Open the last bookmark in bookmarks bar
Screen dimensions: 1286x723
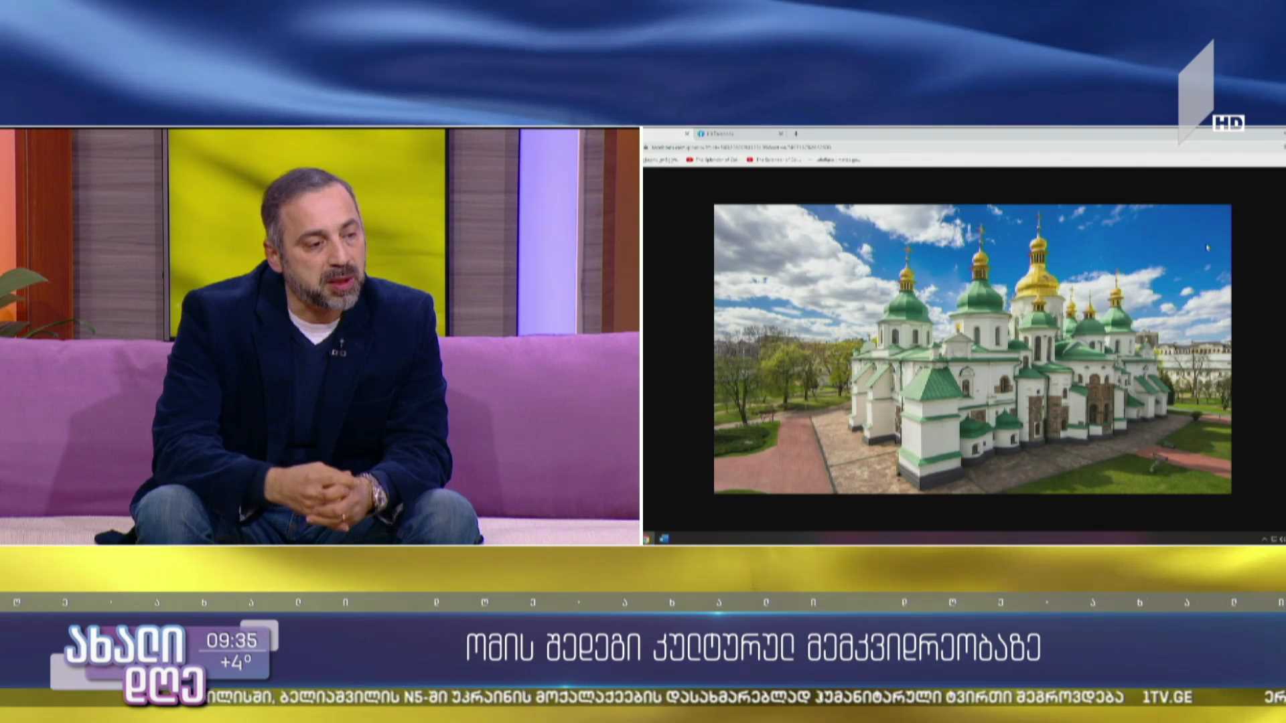[835, 160]
